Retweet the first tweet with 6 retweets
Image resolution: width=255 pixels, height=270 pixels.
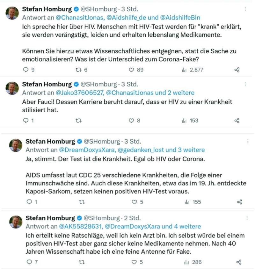(x=77, y=70)
